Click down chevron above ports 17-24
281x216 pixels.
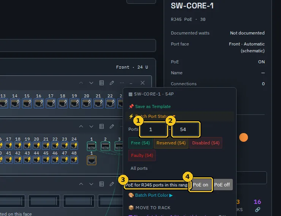click(x=91, y=127)
